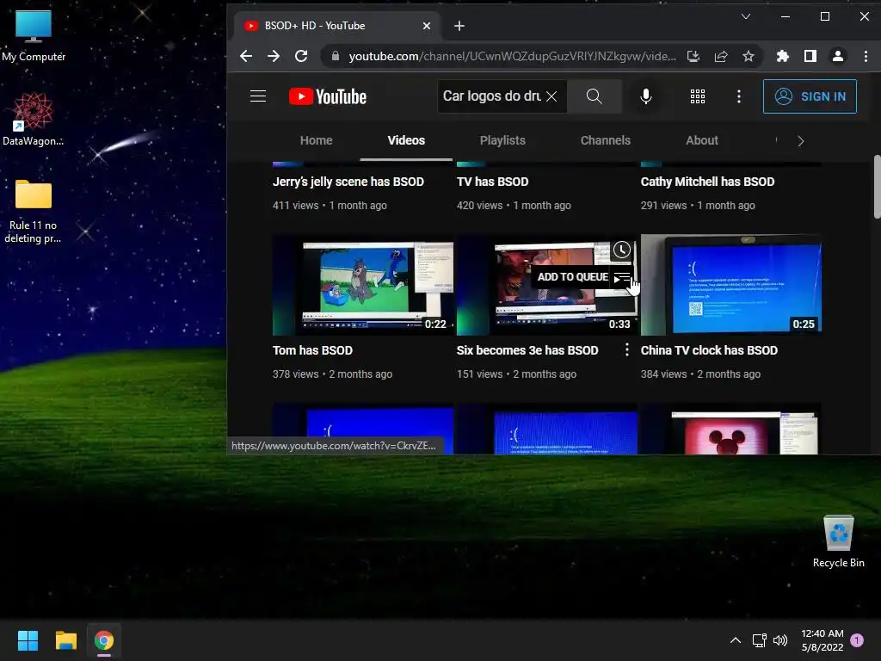Image resolution: width=881 pixels, height=661 pixels.
Task: Click the search magnifier button
Action: click(x=594, y=96)
